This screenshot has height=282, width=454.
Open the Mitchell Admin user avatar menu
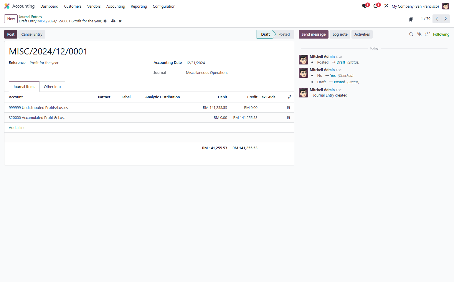(446, 6)
